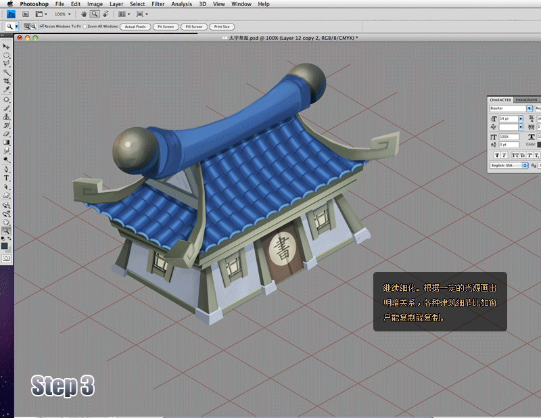Open the 3D menu
Image resolution: width=541 pixels, height=418 pixels.
coord(202,4)
